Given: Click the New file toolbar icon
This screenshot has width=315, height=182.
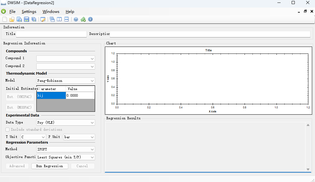Looking at the screenshot, I should (5, 20).
